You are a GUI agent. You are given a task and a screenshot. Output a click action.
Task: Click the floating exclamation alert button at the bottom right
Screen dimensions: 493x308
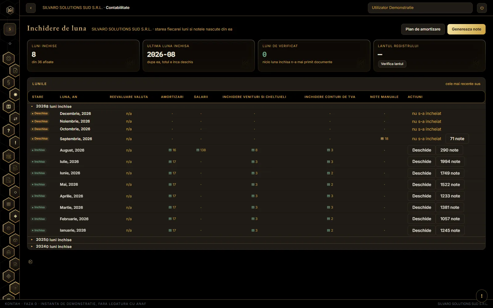point(482,296)
